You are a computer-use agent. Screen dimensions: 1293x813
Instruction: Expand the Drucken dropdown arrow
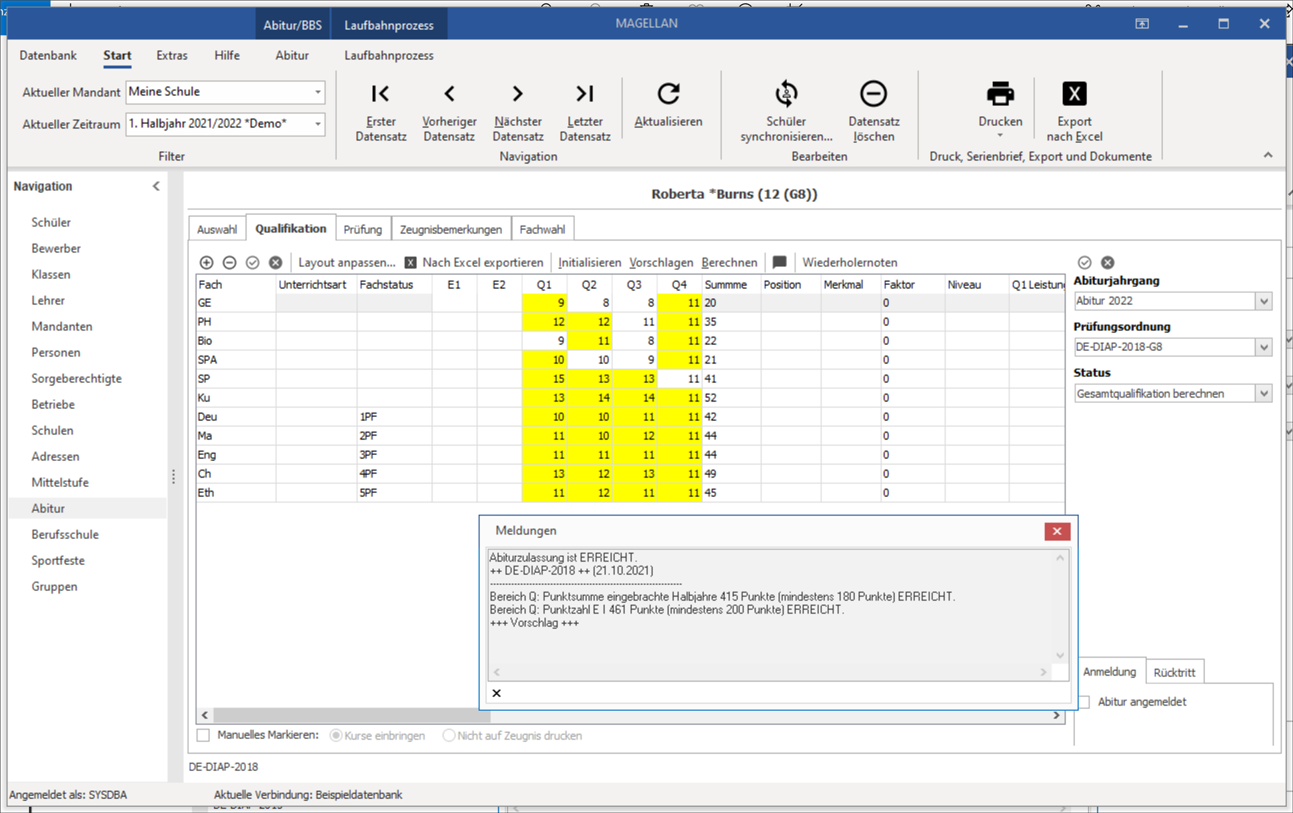[x=1000, y=135]
